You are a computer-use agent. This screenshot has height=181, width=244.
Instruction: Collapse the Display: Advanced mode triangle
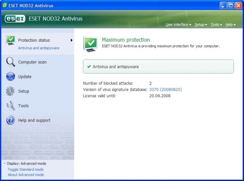5,163
